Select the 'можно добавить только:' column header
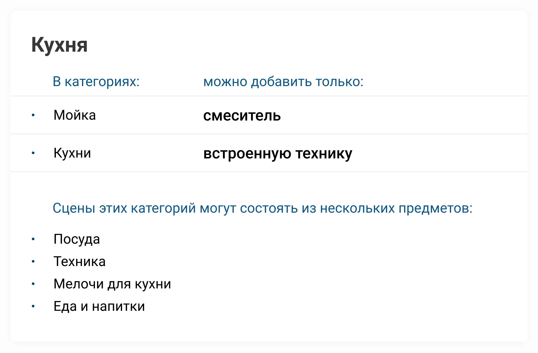Viewport: 538px width, 353px height. point(283,82)
